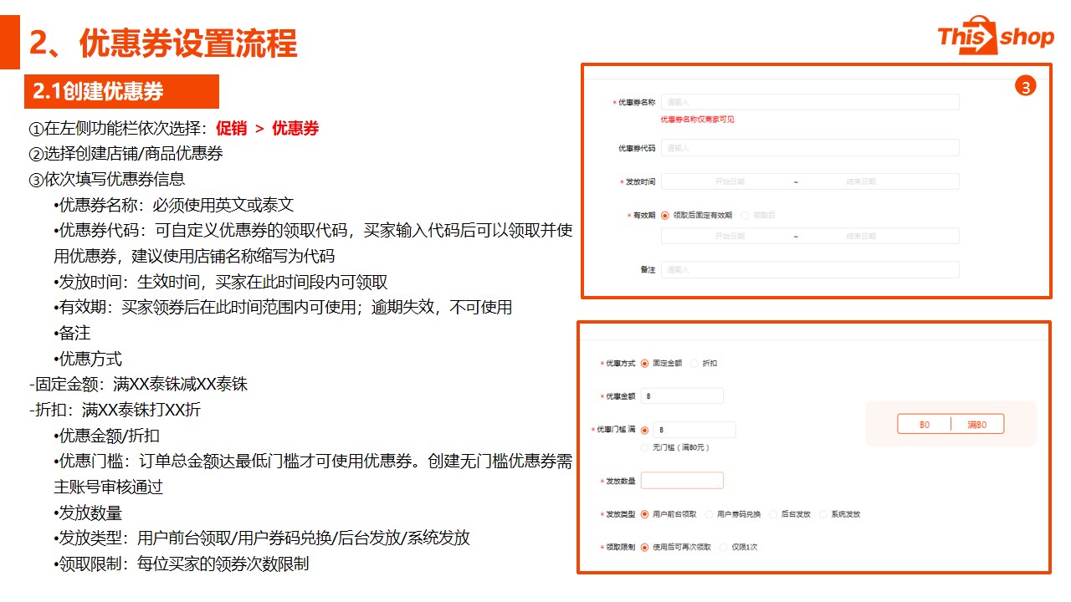The width and height of the screenshot is (1071, 602).
Task: Click the 优惠门槛 amount input field
Action: tap(694, 430)
